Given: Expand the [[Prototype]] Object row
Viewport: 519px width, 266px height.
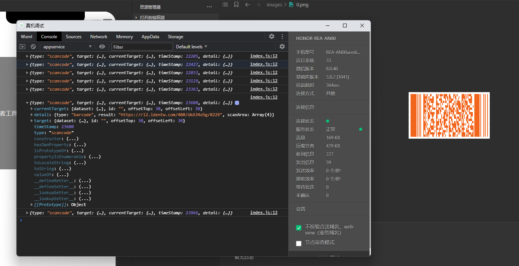Looking at the screenshot, I should (x=32, y=205).
